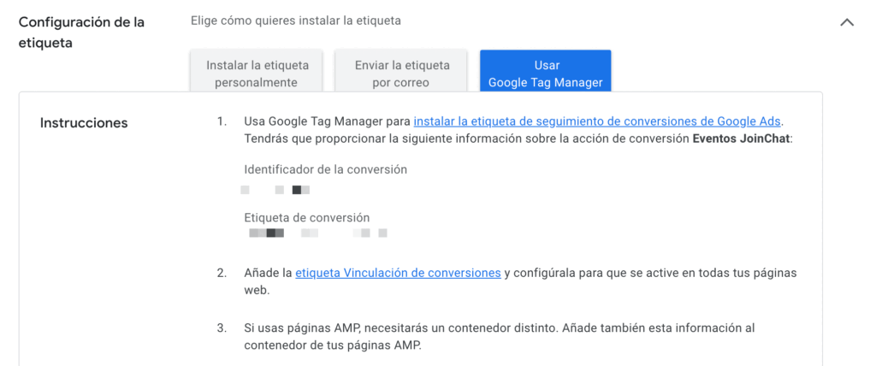Select the Enviar la etiqueta por correo tab
The width and height of the screenshot is (876, 366).
click(x=401, y=74)
